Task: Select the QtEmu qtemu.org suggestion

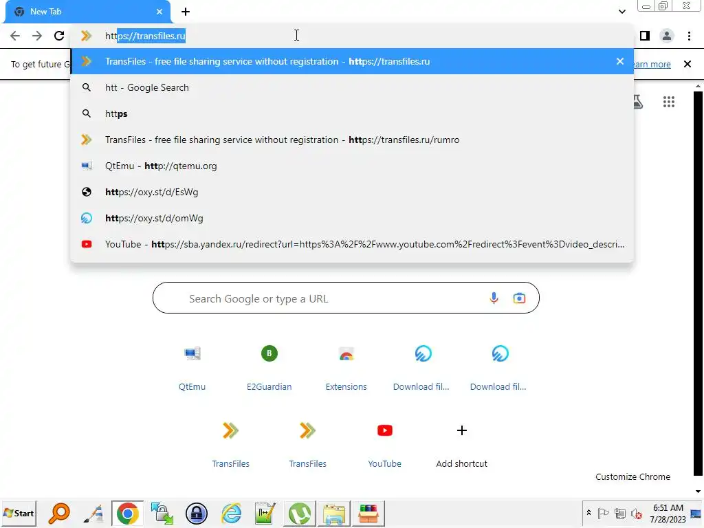Action: pyautogui.click(x=352, y=166)
